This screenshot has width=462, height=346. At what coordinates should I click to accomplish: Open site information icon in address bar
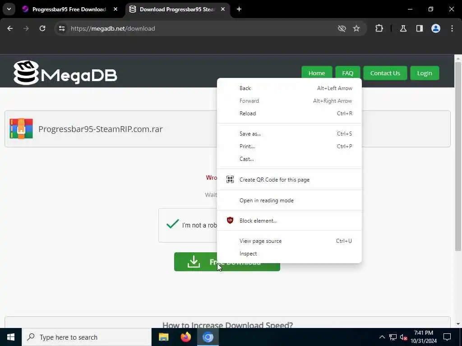pos(61,28)
